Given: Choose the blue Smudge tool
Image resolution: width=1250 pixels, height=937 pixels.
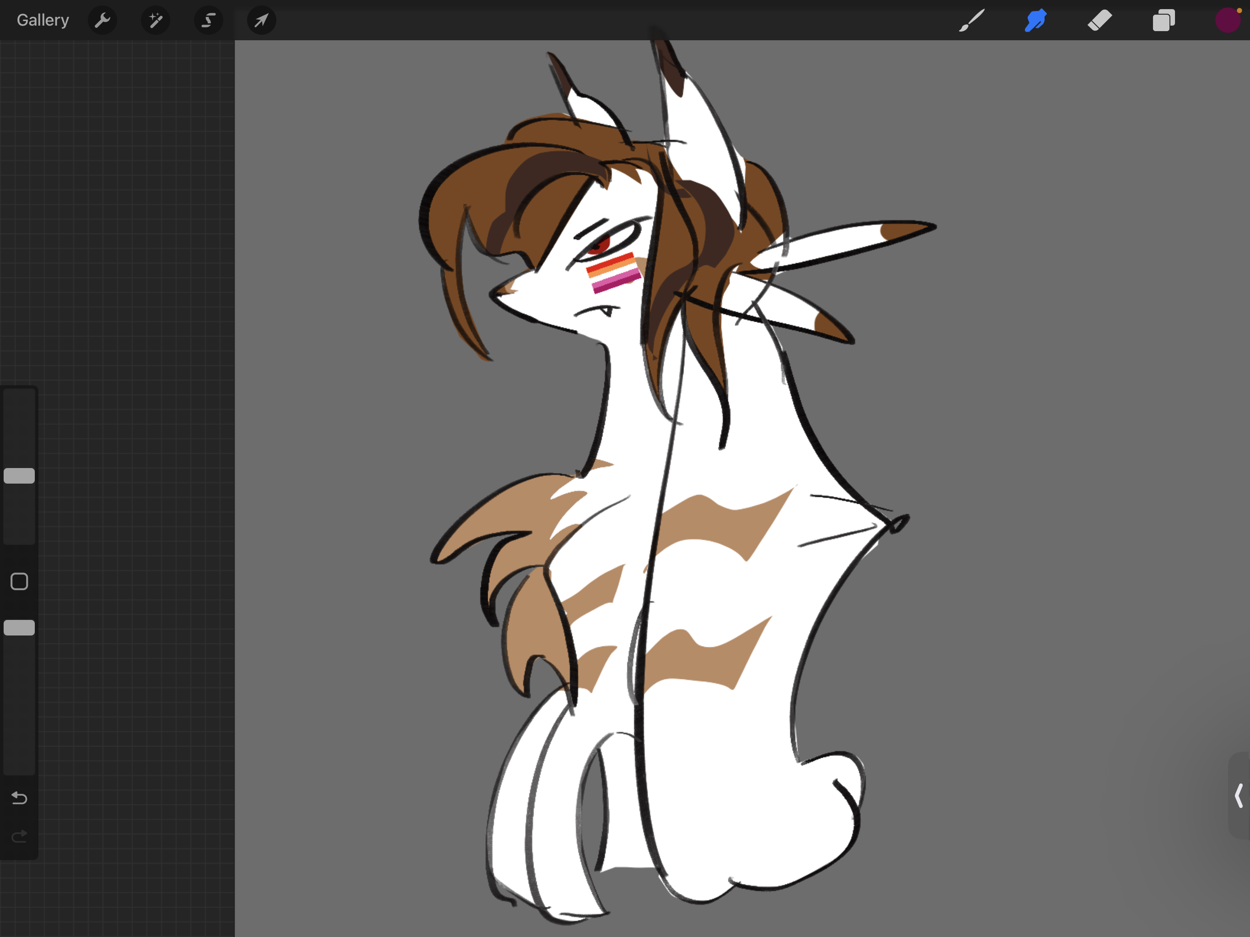Looking at the screenshot, I should tap(1035, 21).
